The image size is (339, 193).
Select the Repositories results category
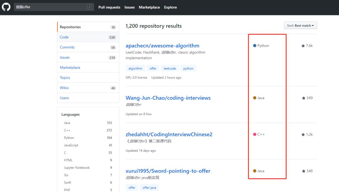point(88,27)
